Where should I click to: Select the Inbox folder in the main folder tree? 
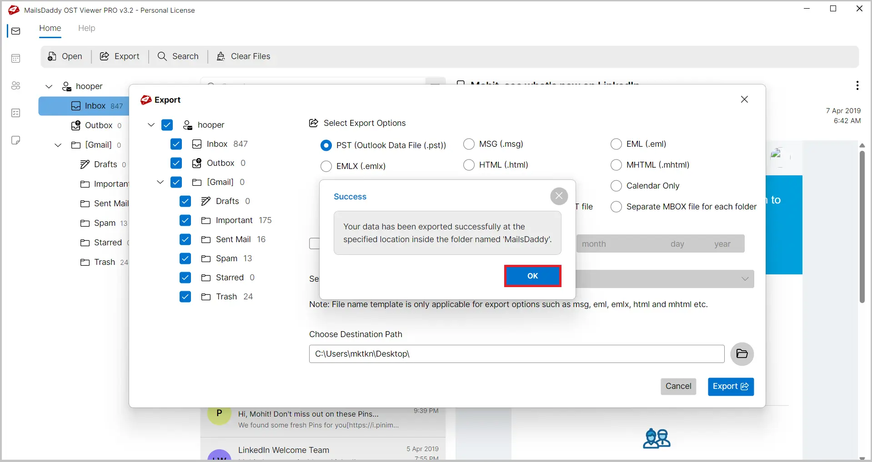(x=84, y=106)
